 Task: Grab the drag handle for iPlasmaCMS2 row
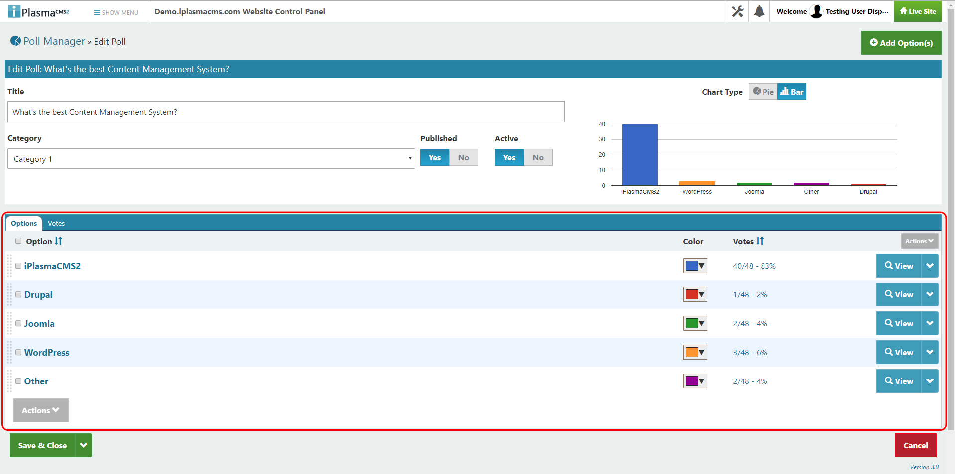[9, 266]
